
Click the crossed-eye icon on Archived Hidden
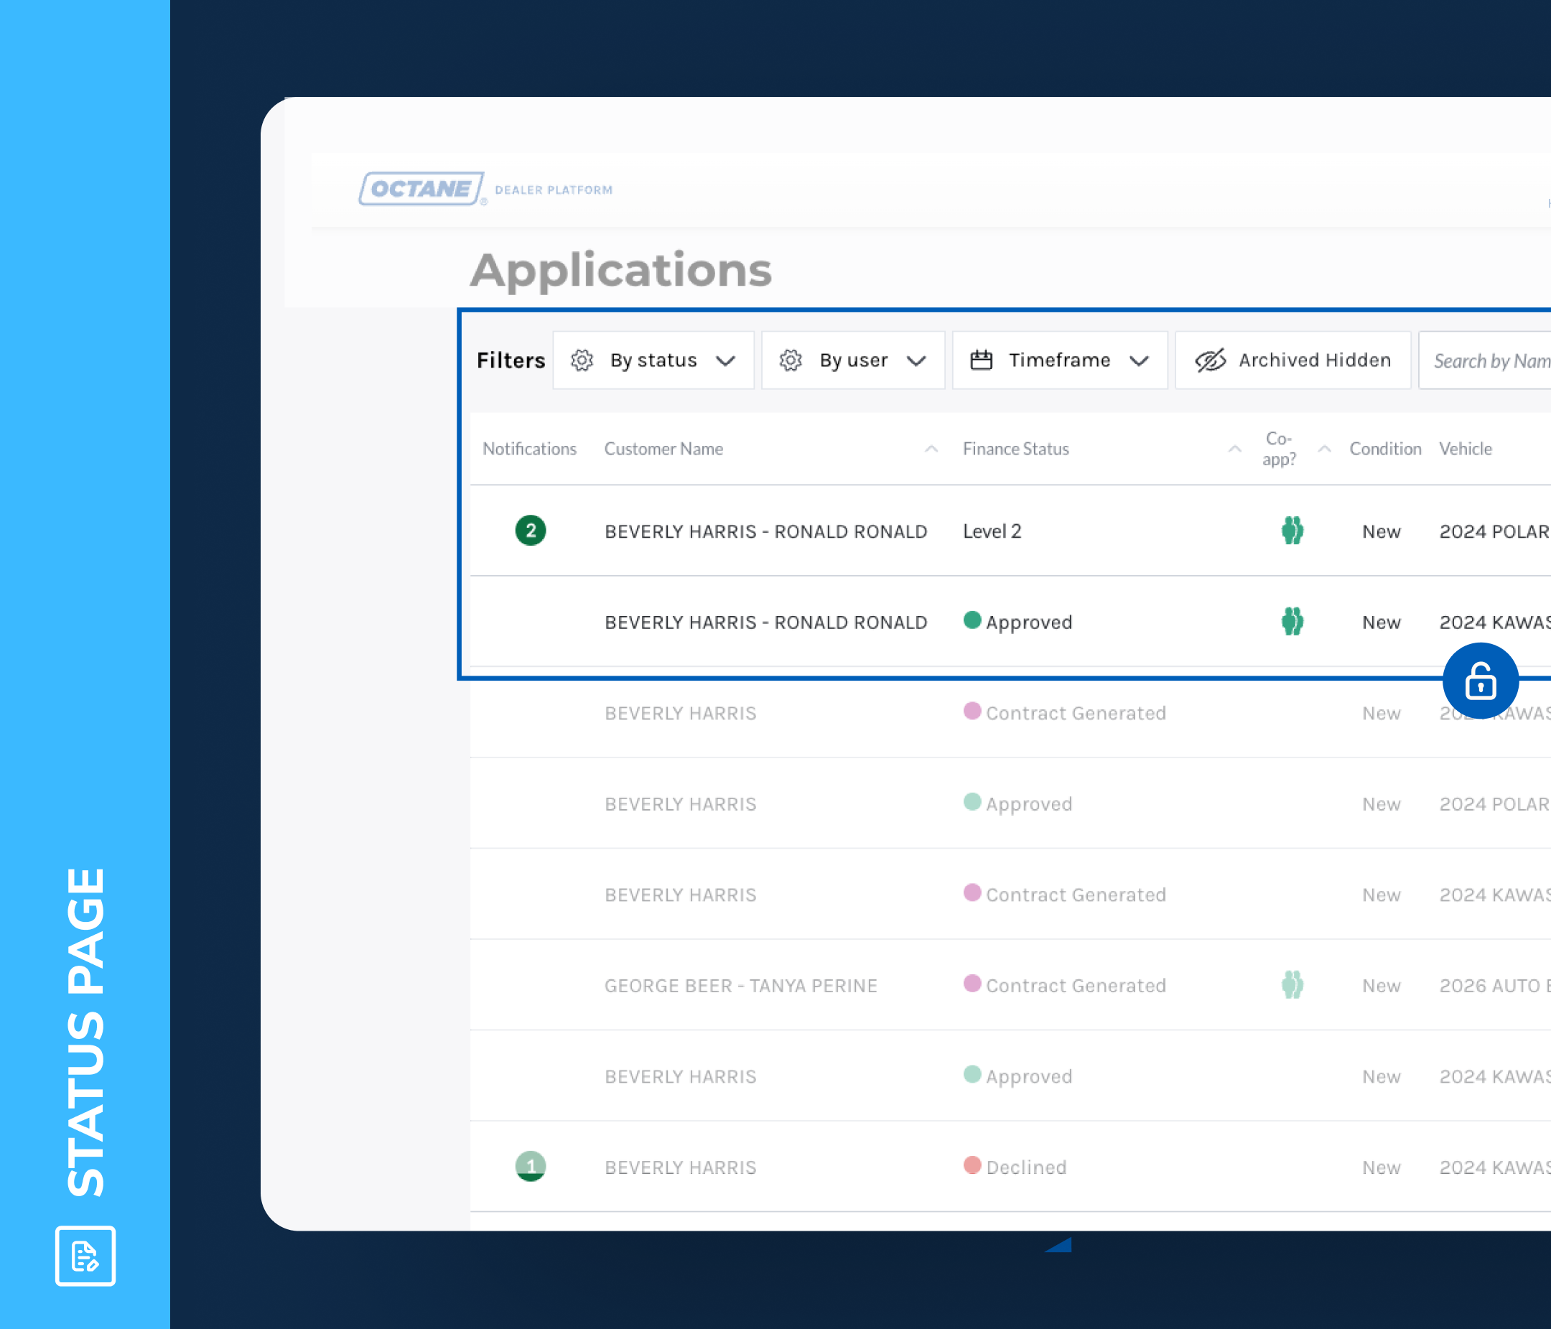(x=1210, y=360)
